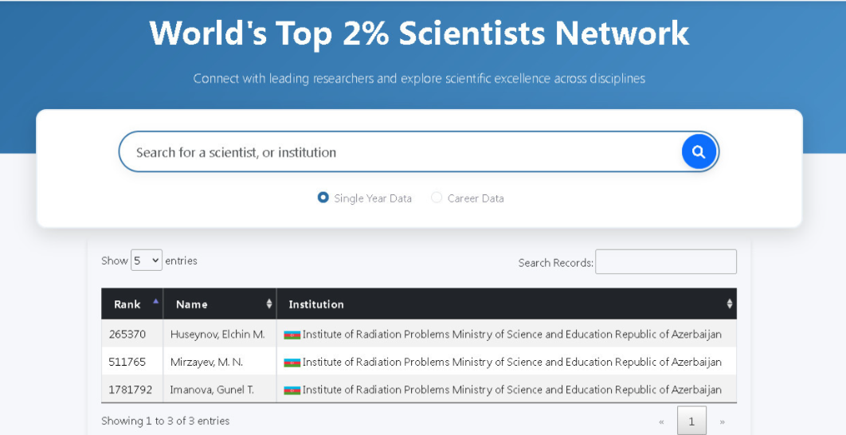
Task: Click the Rank column header
Action: pos(127,304)
